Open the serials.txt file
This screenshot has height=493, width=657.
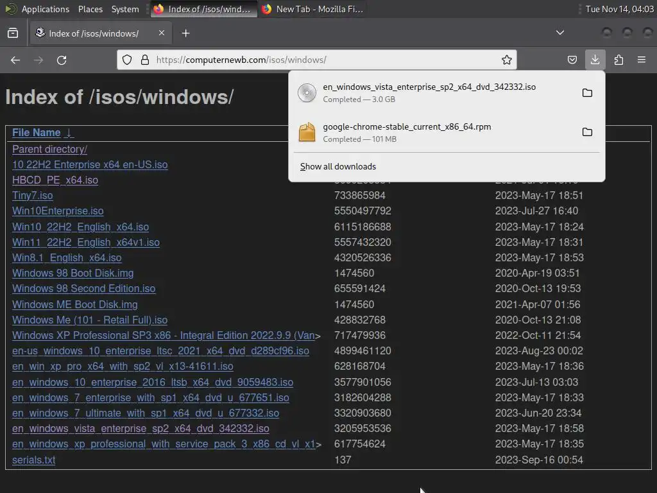pos(33,460)
